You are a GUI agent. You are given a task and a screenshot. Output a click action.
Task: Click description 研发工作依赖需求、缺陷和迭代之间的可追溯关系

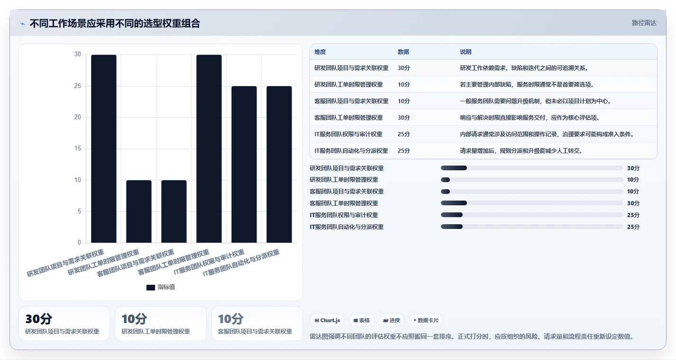tap(524, 68)
